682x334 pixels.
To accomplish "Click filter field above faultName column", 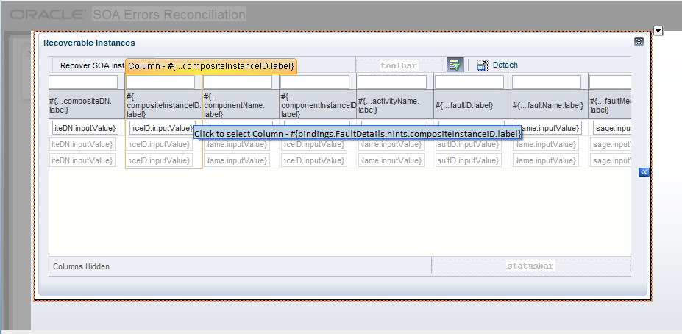I will click(547, 82).
